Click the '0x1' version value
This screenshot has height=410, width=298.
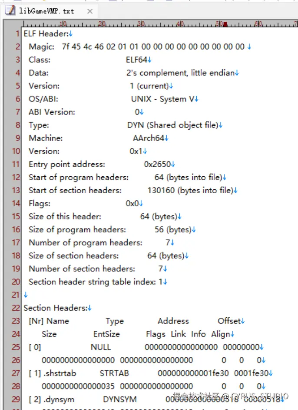click(136, 151)
